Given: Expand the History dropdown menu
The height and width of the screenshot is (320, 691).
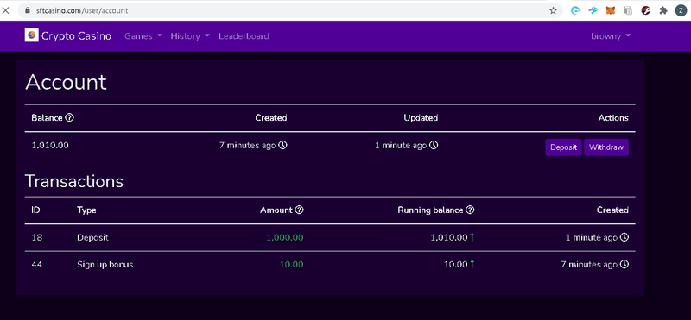Looking at the screenshot, I should [190, 36].
